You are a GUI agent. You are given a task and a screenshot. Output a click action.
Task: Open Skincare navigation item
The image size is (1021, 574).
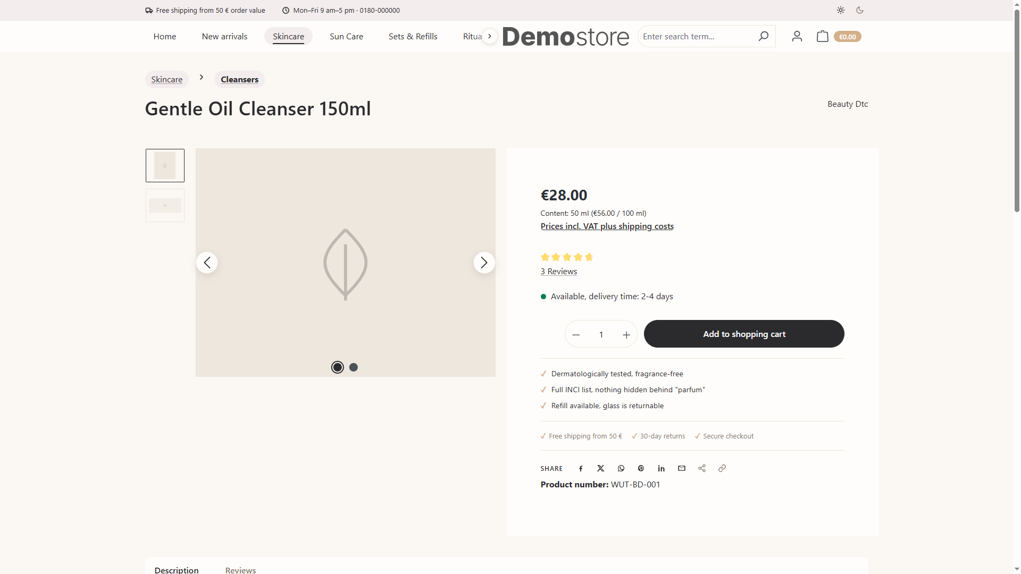click(x=288, y=36)
